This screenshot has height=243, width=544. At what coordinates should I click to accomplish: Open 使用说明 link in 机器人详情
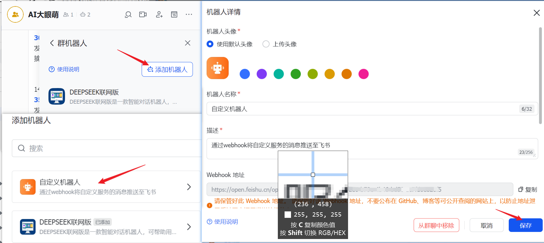click(222, 222)
